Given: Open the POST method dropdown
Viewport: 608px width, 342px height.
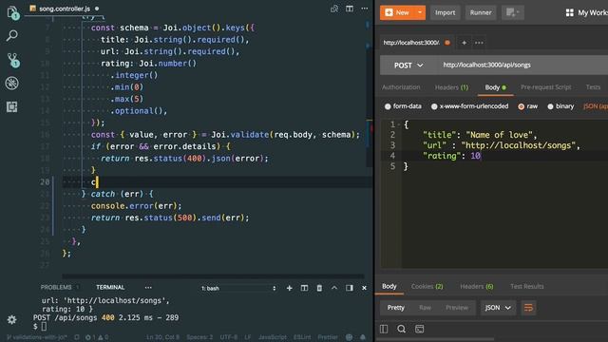Looking at the screenshot, I should (x=408, y=66).
